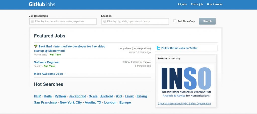Open 2 jobs at International NGO Safety Organisation
The height and width of the screenshot is (114, 257).
[x=184, y=103]
